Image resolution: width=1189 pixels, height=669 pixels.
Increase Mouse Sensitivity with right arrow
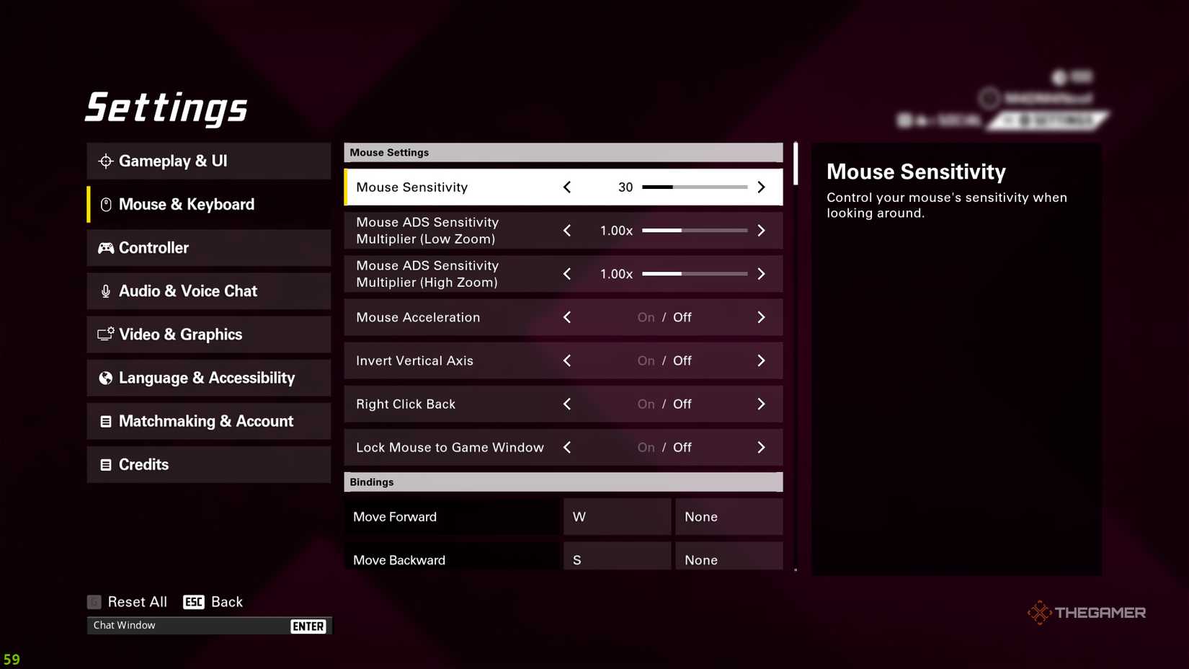[761, 187]
